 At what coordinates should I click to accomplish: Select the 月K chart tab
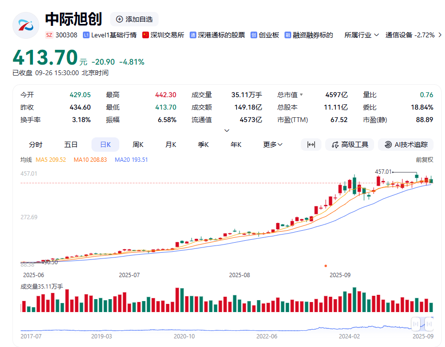(171, 145)
